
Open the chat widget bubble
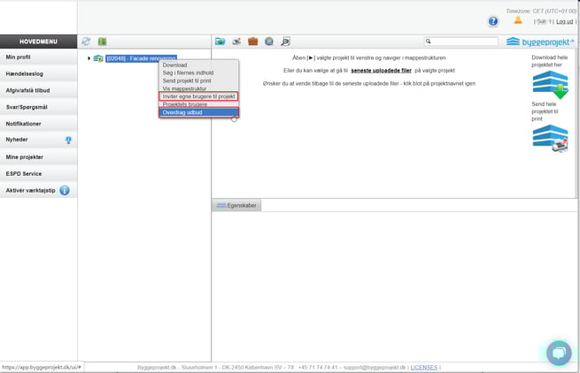559,352
